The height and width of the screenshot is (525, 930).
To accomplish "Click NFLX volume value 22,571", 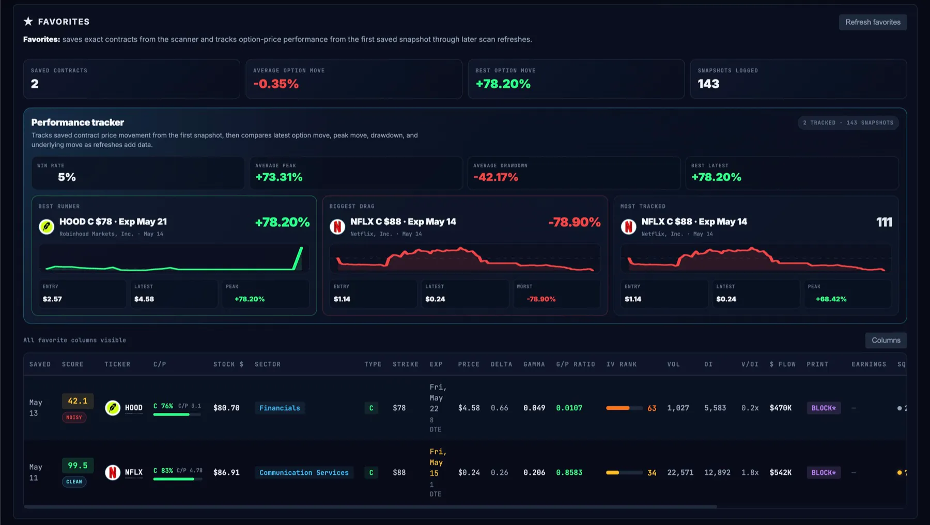I will pos(680,472).
